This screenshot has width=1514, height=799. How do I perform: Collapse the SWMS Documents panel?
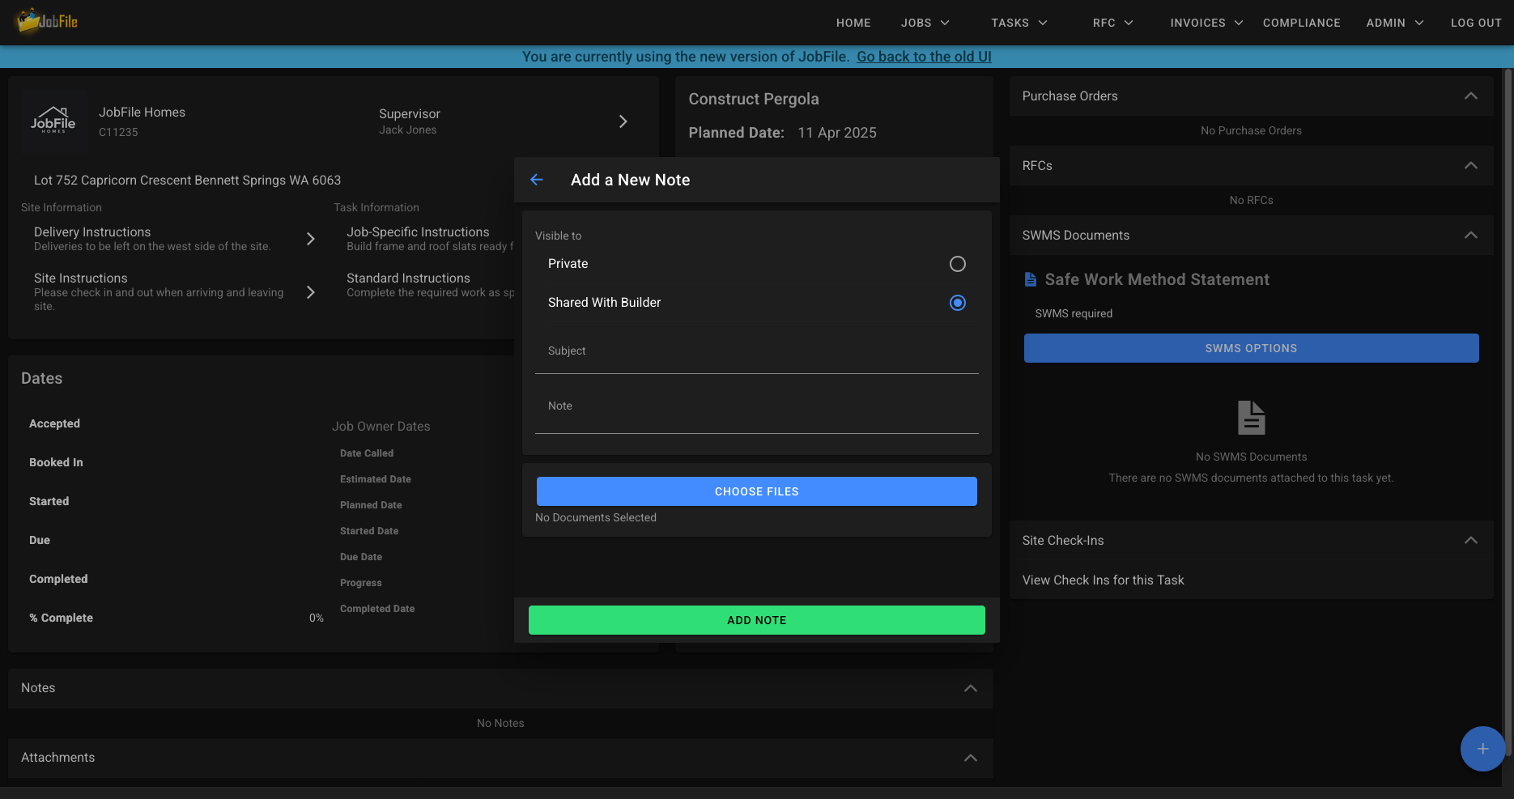(x=1470, y=236)
